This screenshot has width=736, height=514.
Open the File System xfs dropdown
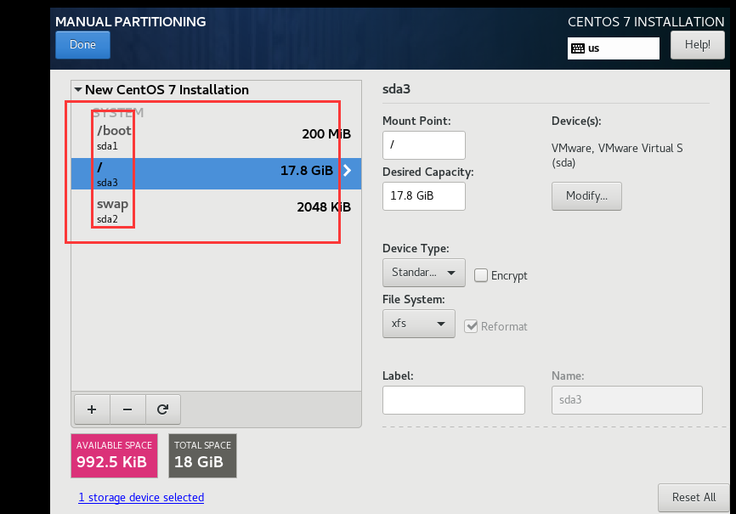pos(419,324)
